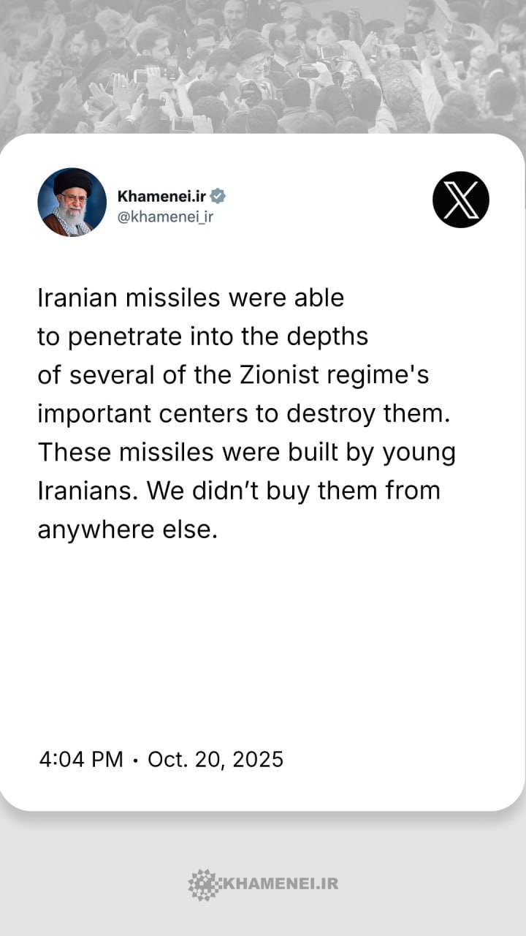Click the X logo icon

[460, 200]
